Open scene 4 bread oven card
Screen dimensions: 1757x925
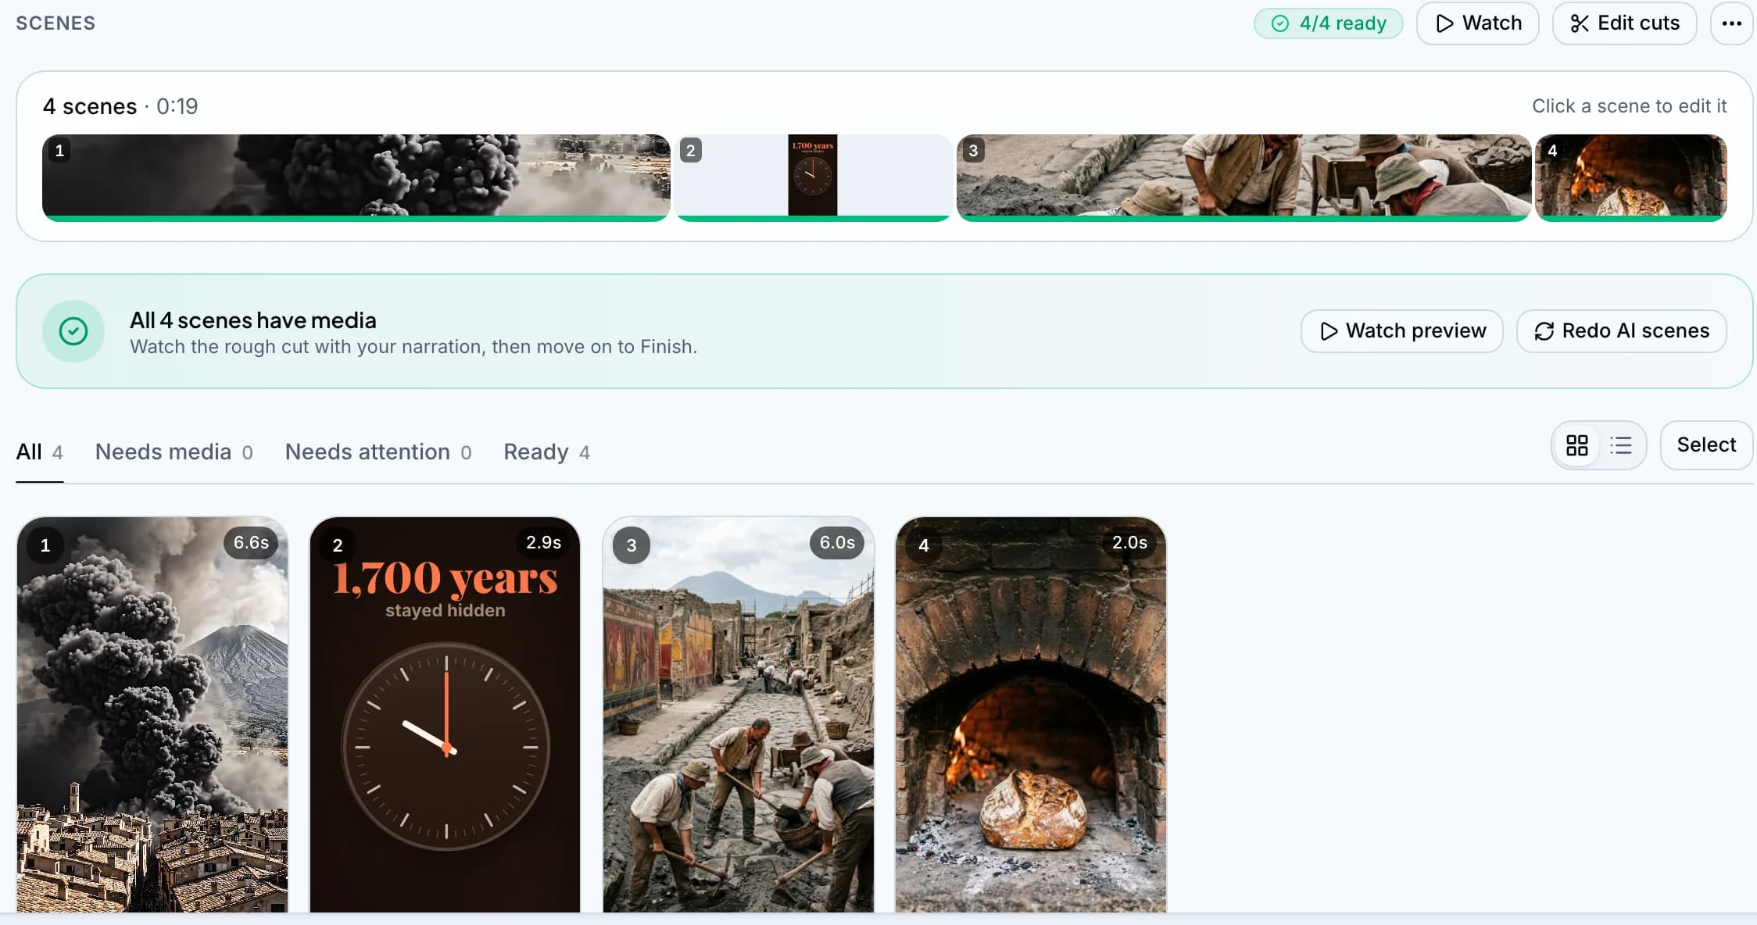pos(1031,715)
